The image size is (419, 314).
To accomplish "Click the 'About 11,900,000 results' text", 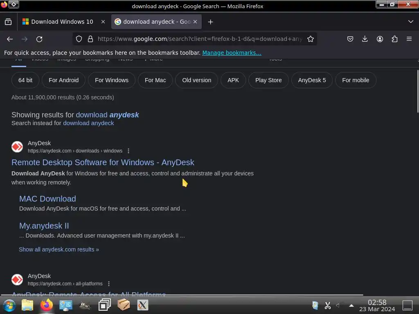I will pyautogui.click(x=63, y=97).
